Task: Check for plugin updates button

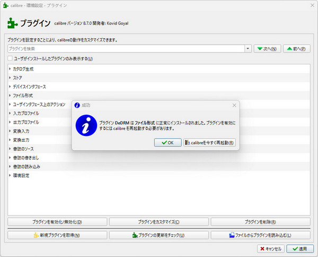Action: (x=159, y=235)
